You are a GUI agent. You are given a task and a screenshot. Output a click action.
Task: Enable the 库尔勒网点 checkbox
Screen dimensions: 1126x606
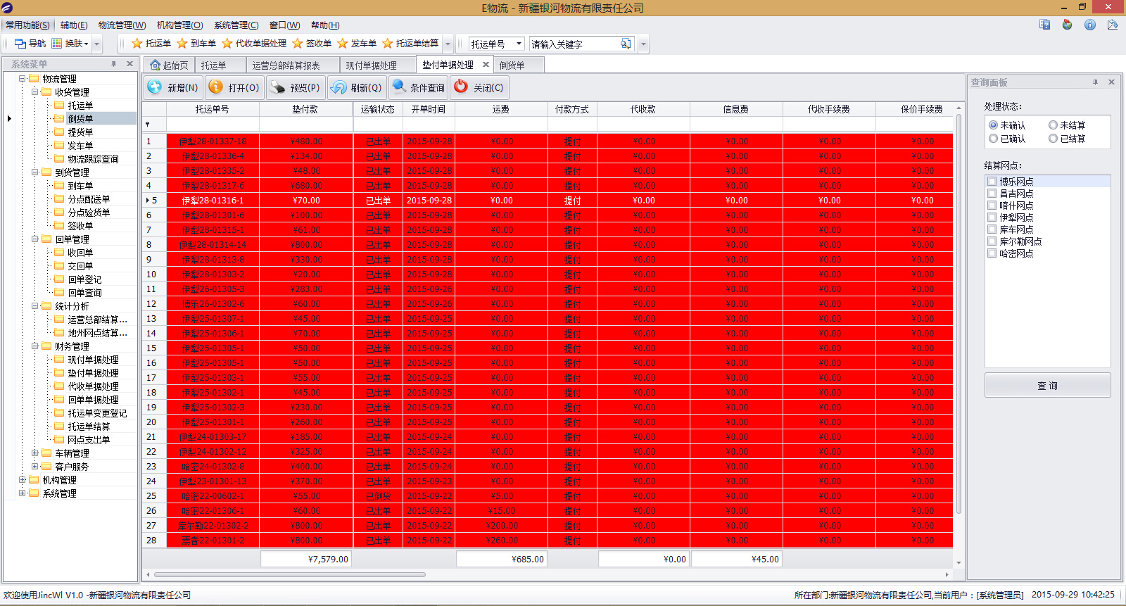pyautogui.click(x=992, y=241)
